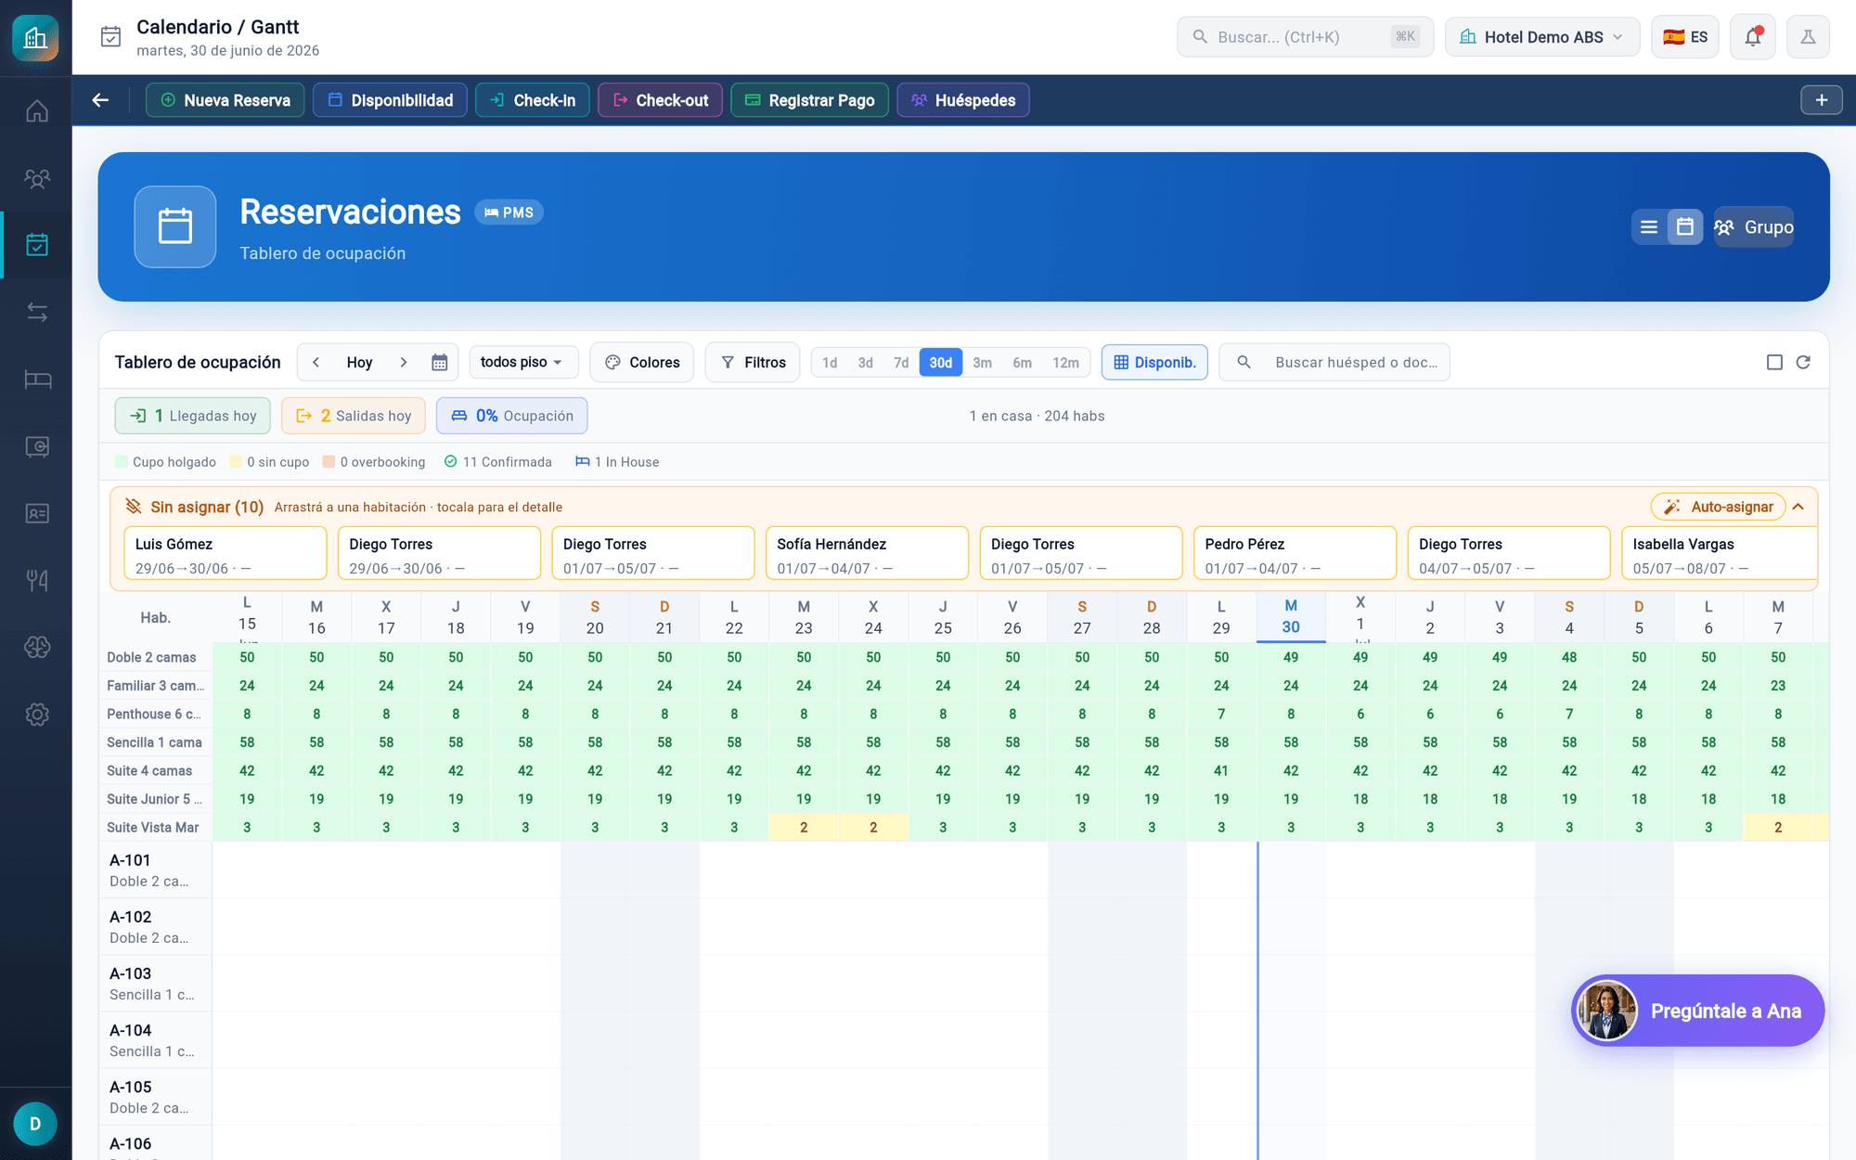Open the todos piso dropdown
This screenshot has height=1160, width=1856.
click(523, 363)
